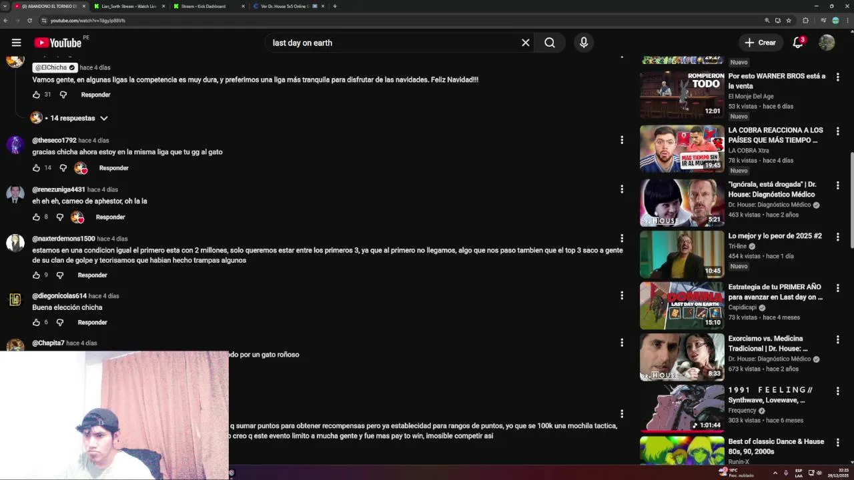This screenshot has height=480, width=854.
Task: Open @naxterdemons1500 channel link
Action: click(x=63, y=239)
